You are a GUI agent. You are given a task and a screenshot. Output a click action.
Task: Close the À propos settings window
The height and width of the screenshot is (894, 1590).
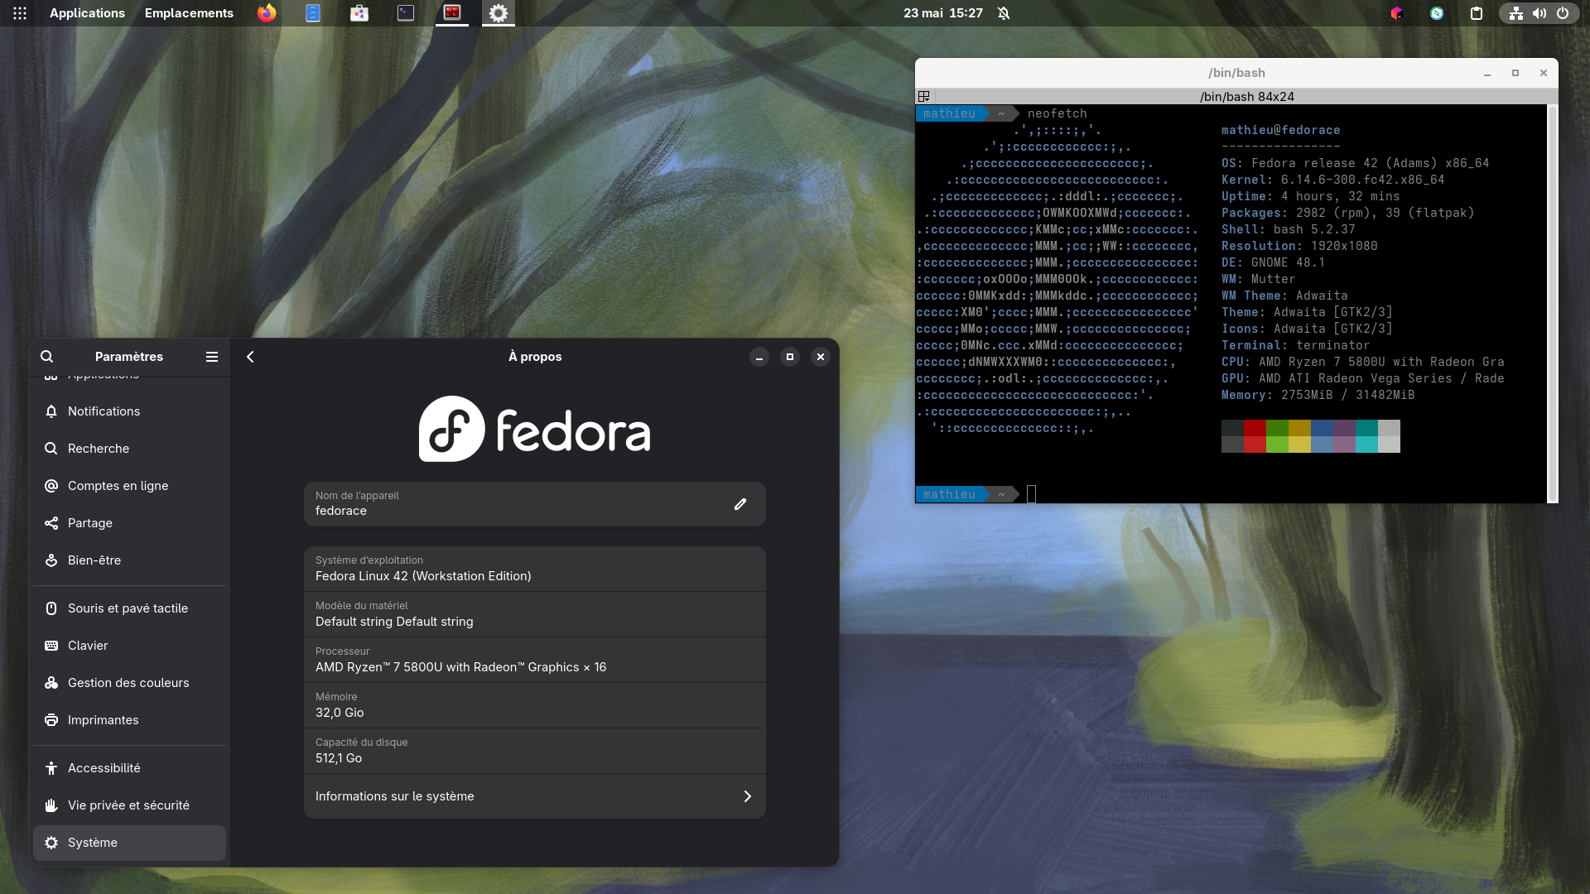(821, 357)
